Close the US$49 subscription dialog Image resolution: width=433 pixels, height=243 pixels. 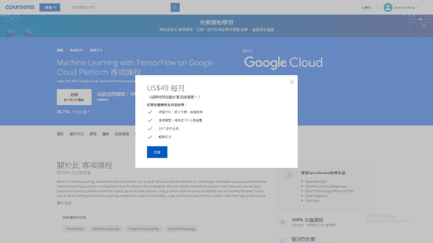point(292,82)
